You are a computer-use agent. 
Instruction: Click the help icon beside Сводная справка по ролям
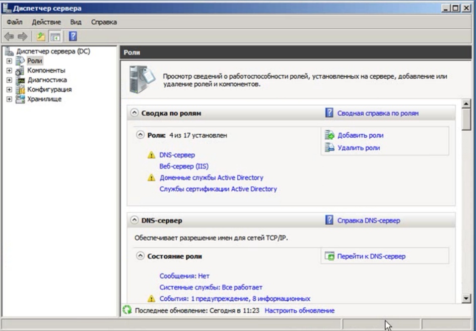point(329,113)
